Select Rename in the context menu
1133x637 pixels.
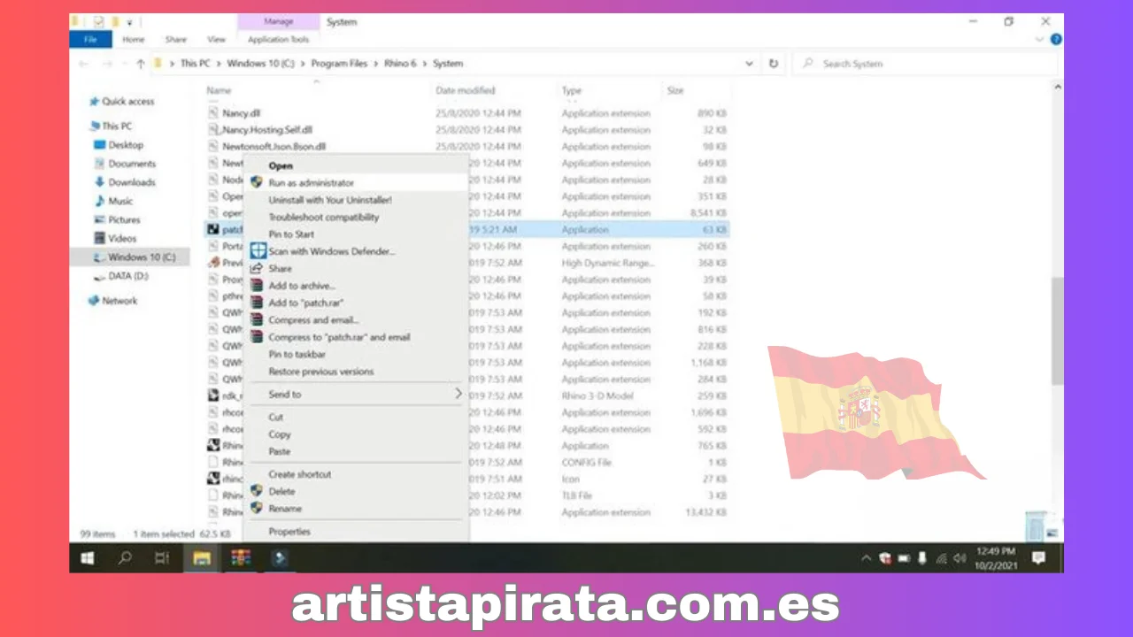[285, 509]
